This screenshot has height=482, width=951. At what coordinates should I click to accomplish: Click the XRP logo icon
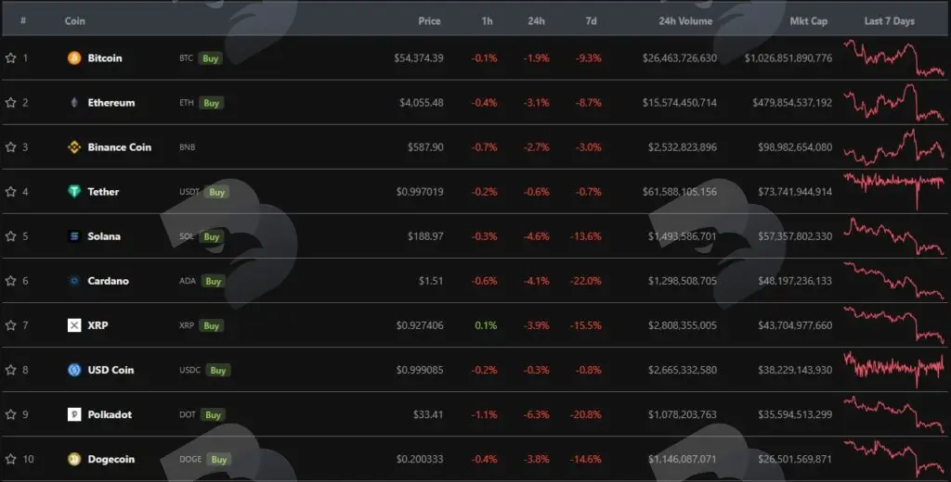pyautogui.click(x=74, y=325)
